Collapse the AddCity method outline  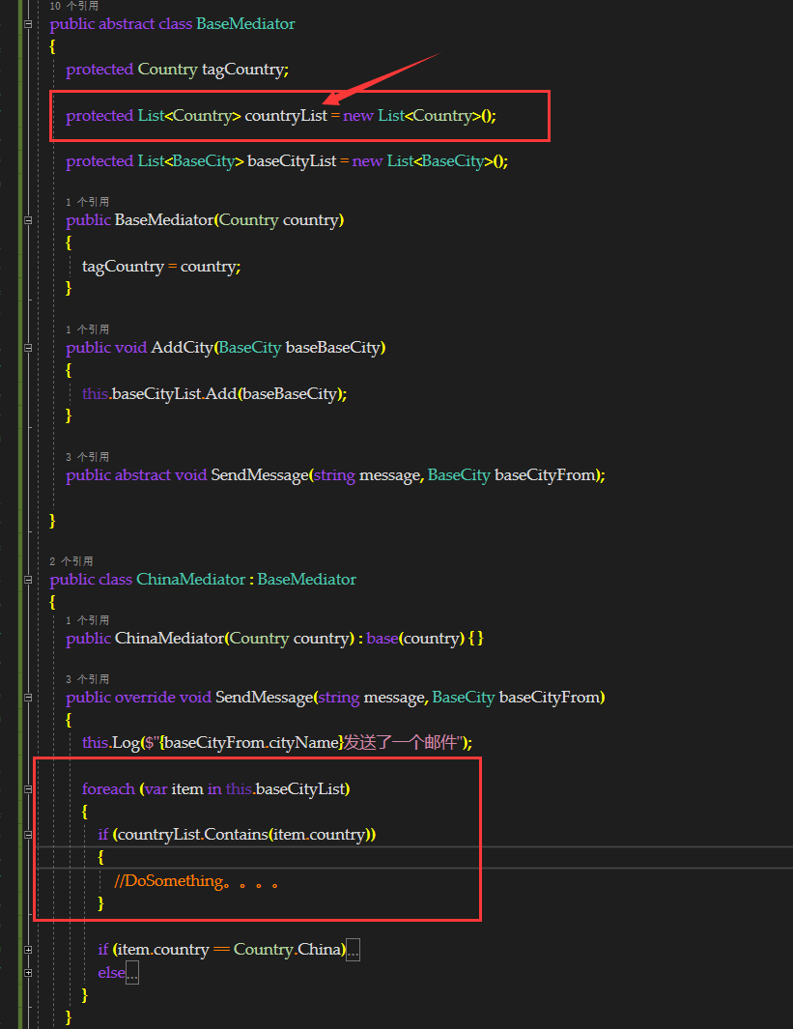click(28, 348)
